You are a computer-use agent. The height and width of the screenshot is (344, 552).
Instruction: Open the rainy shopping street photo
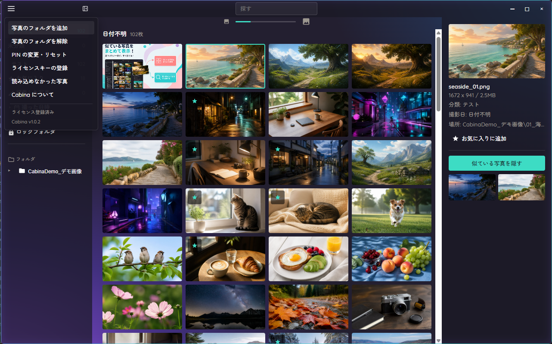click(x=308, y=163)
